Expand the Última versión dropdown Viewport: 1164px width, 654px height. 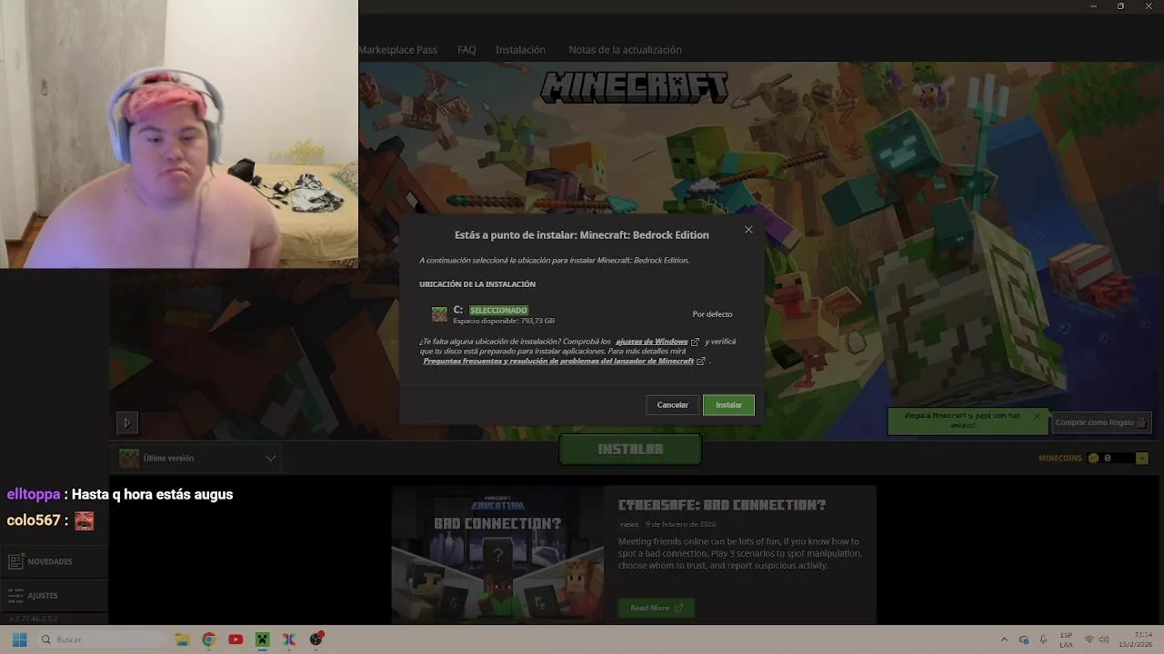(197, 458)
